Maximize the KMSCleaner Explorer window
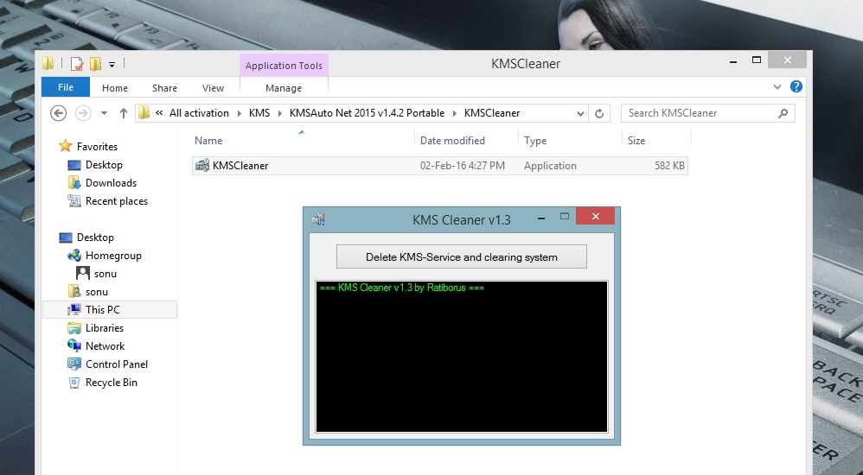Image resolution: width=863 pixels, height=475 pixels. click(x=757, y=60)
